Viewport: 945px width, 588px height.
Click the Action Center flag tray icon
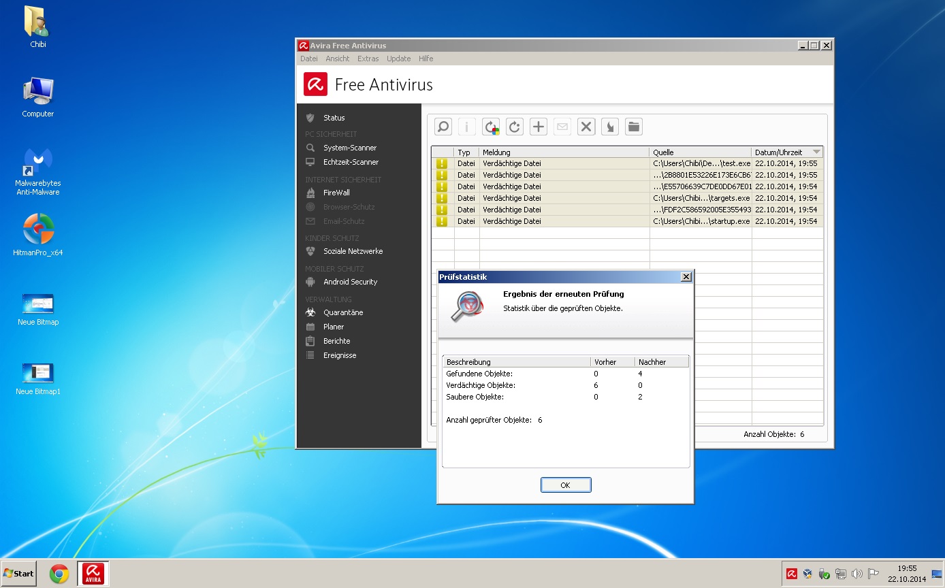[874, 574]
